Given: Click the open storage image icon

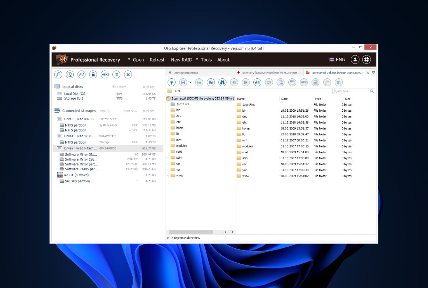Looking at the screenshot, I should tap(81, 75).
